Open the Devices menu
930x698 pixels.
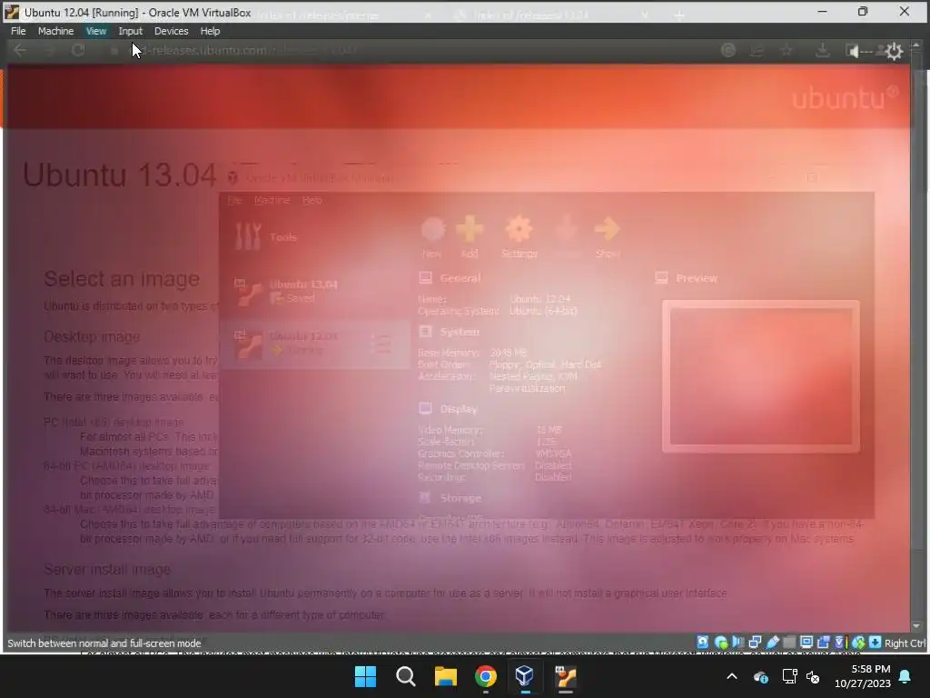click(171, 31)
